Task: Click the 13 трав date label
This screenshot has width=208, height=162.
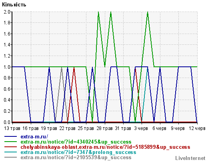Action: (x=12, y=128)
